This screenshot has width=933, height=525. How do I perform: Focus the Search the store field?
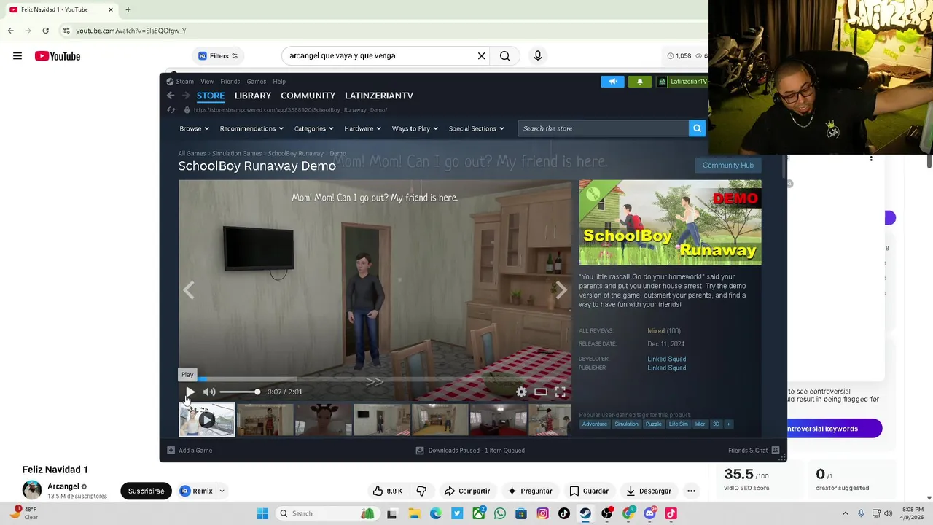[604, 128]
